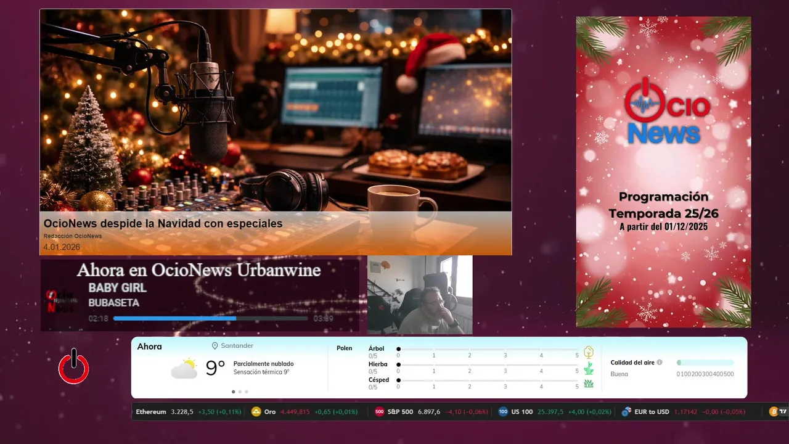789x444 pixels.
Task: Click the 4.01.2026 article date
Action: 62,247
